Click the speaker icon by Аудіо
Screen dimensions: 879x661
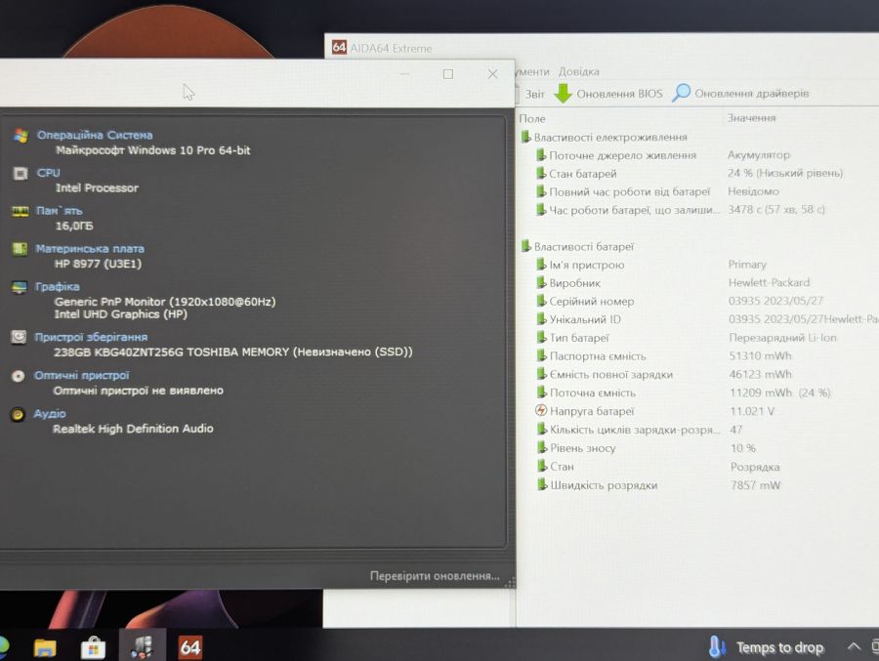click(18, 414)
